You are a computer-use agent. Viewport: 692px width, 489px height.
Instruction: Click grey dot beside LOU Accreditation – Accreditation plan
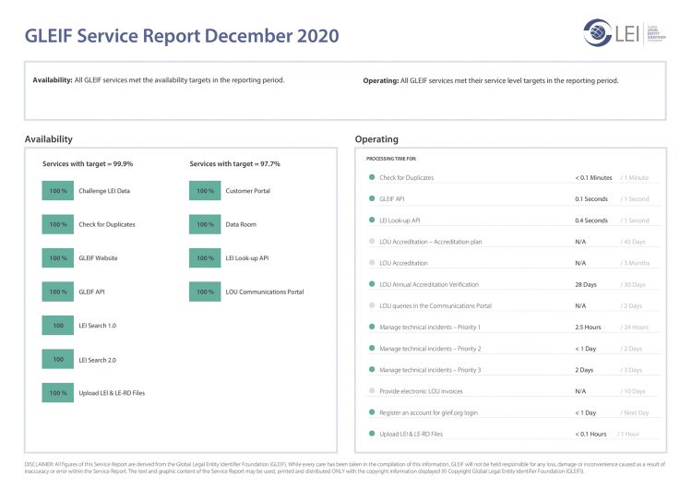[371, 242]
